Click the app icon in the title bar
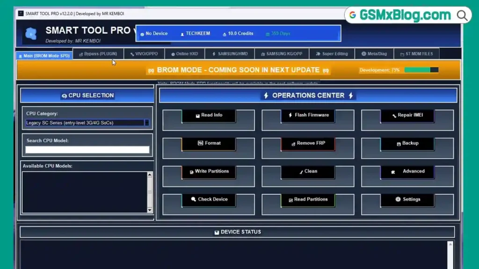 [x=21, y=14]
